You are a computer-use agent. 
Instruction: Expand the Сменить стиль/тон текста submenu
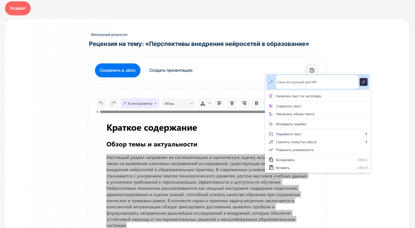pyautogui.click(x=366, y=142)
